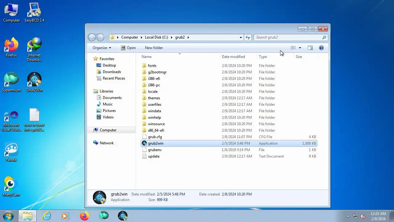The width and height of the screenshot is (394, 222).
Task: Sort by Type column header
Action: (275, 57)
